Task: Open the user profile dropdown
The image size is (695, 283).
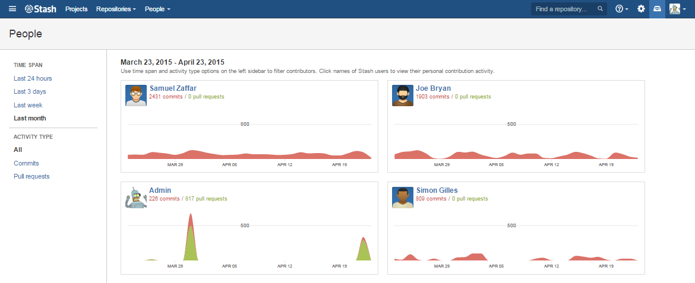Action: pyautogui.click(x=677, y=9)
